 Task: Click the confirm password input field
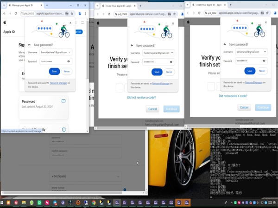(x=85, y=154)
